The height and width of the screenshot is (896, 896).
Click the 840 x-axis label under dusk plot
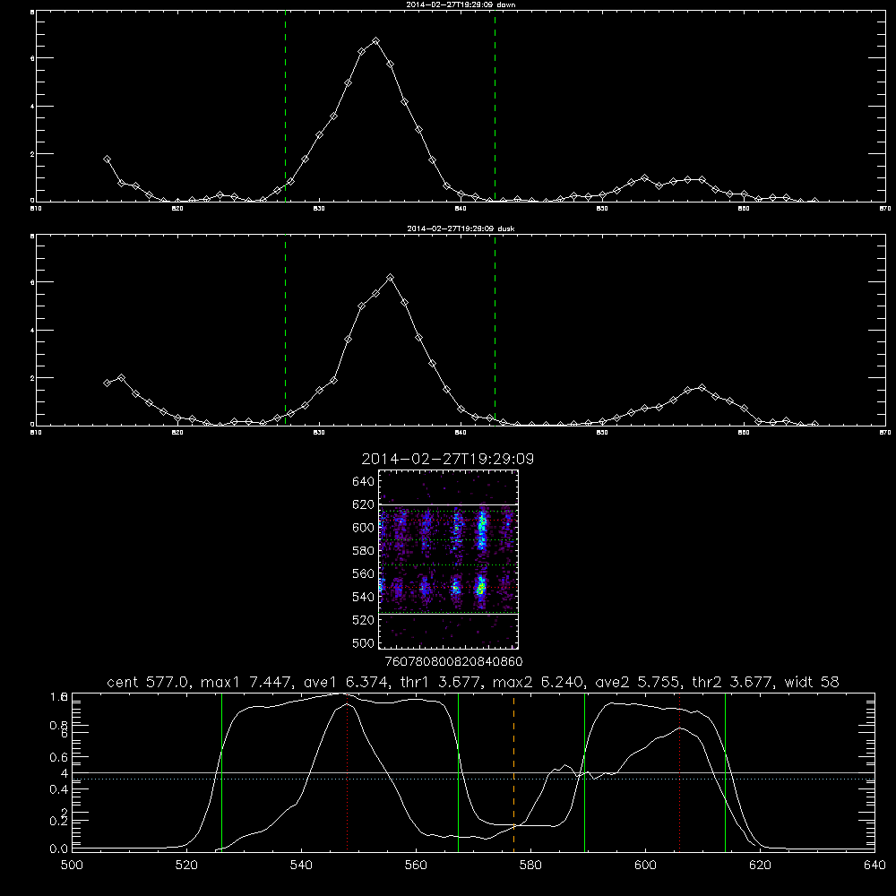coord(461,433)
